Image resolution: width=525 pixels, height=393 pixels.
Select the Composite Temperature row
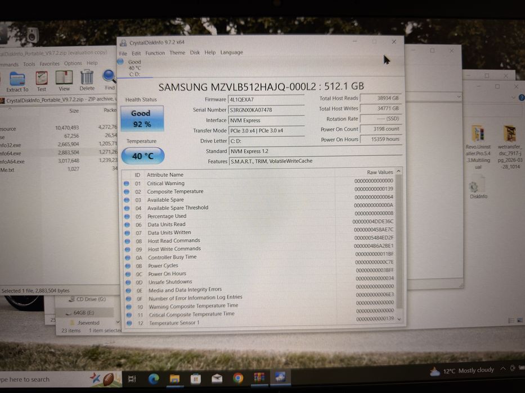pyautogui.click(x=259, y=191)
